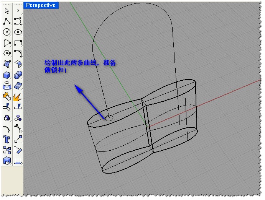Screen dimensions: 265x200
Task: Select the Mesh from surface tool
Action: point(18,86)
